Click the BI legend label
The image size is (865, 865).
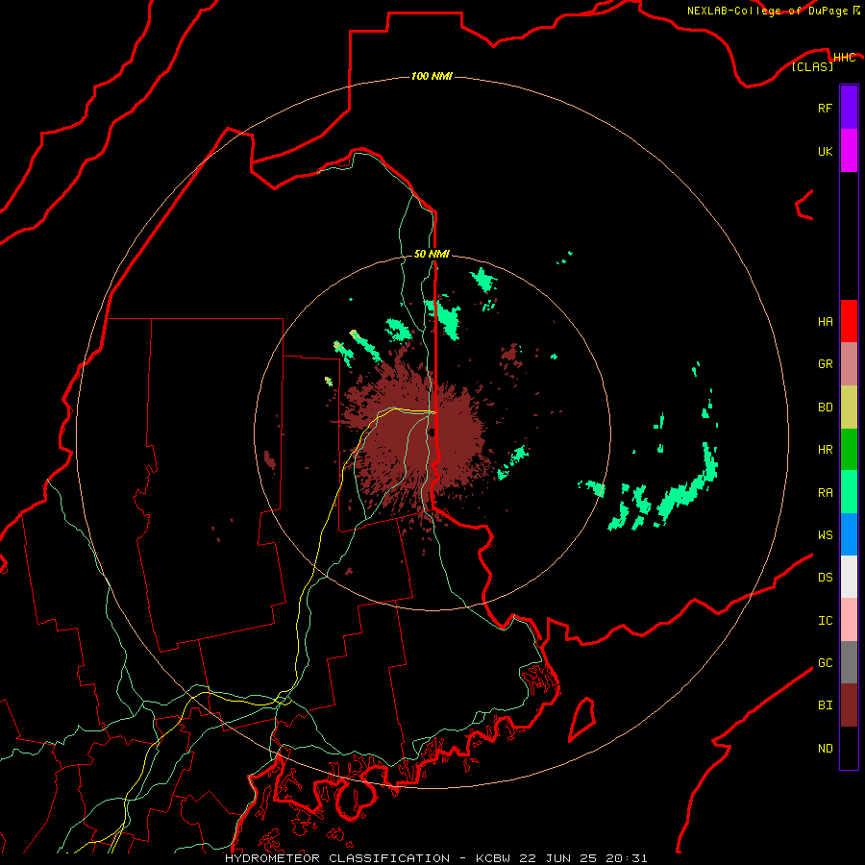[825, 705]
